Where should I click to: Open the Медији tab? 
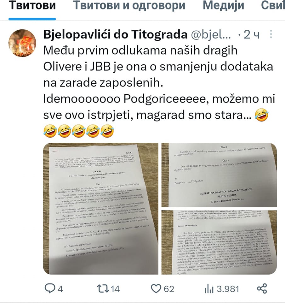click(x=223, y=5)
